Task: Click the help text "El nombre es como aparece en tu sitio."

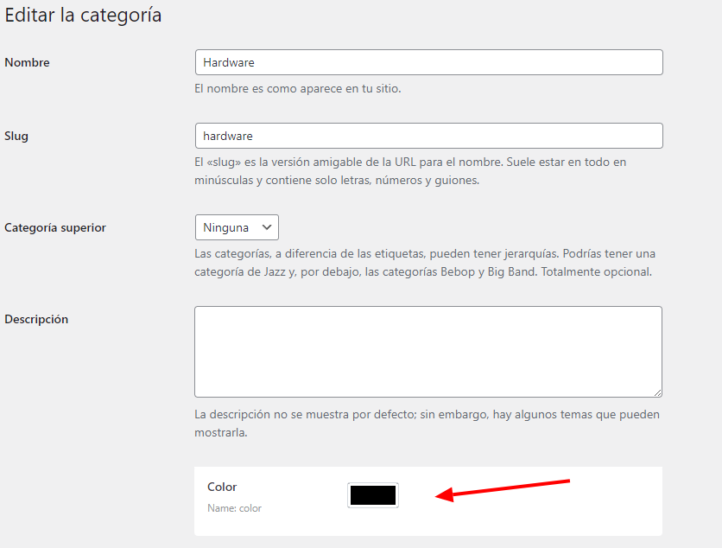Action: 298,88
